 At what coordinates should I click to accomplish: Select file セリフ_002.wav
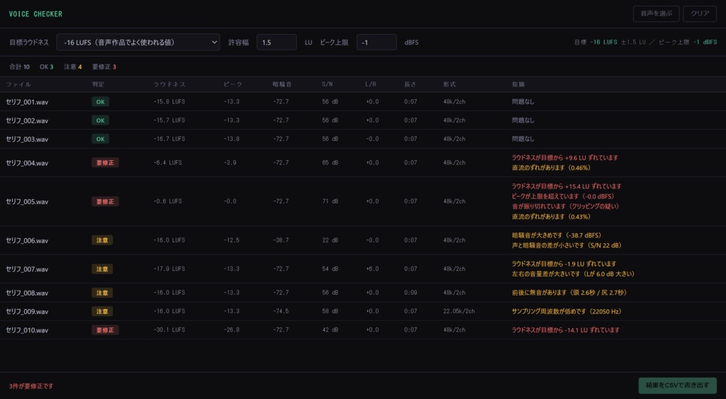point(28,120)
